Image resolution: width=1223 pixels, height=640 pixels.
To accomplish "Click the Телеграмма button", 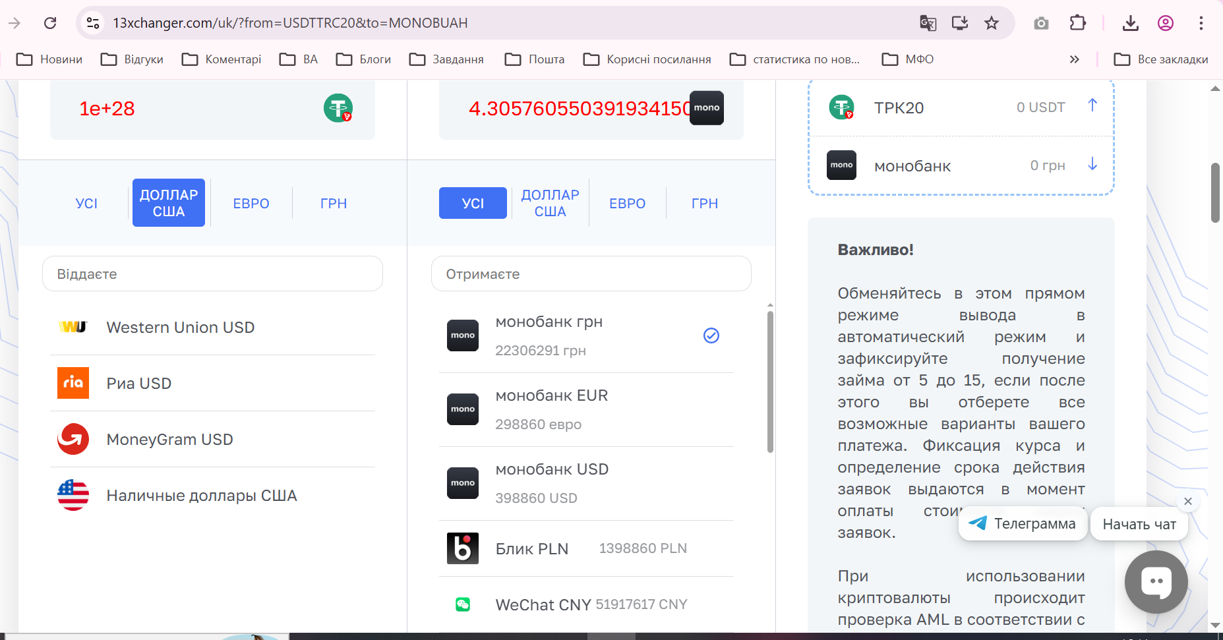I will pyautogui.click(x=1023, y=523).
